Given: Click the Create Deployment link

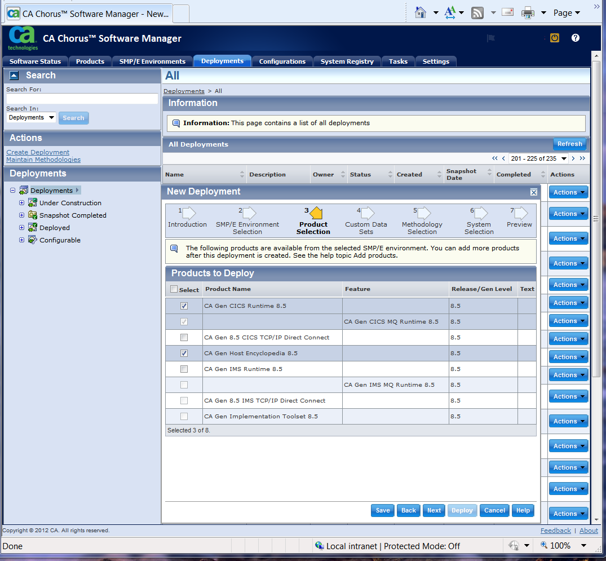Looking at the screenshot, I should pyautogui.click(x=38, y=152).
